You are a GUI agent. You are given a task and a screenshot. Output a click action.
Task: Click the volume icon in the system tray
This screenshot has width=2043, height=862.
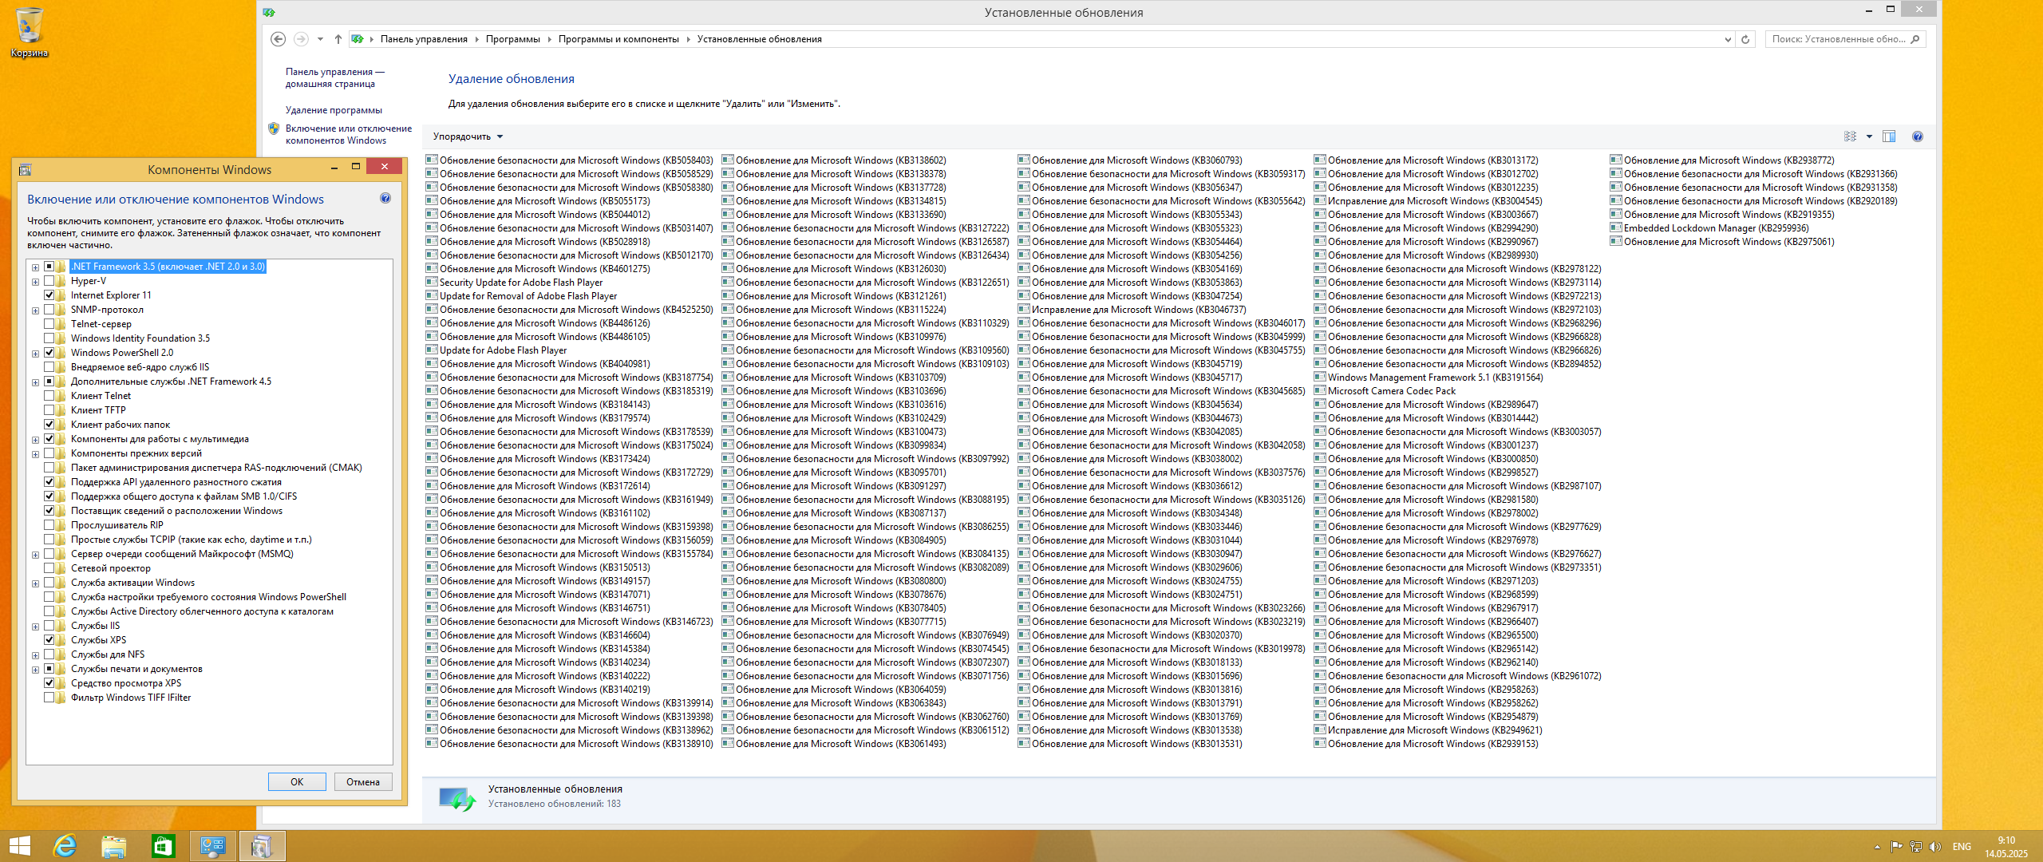(1934, 847)
